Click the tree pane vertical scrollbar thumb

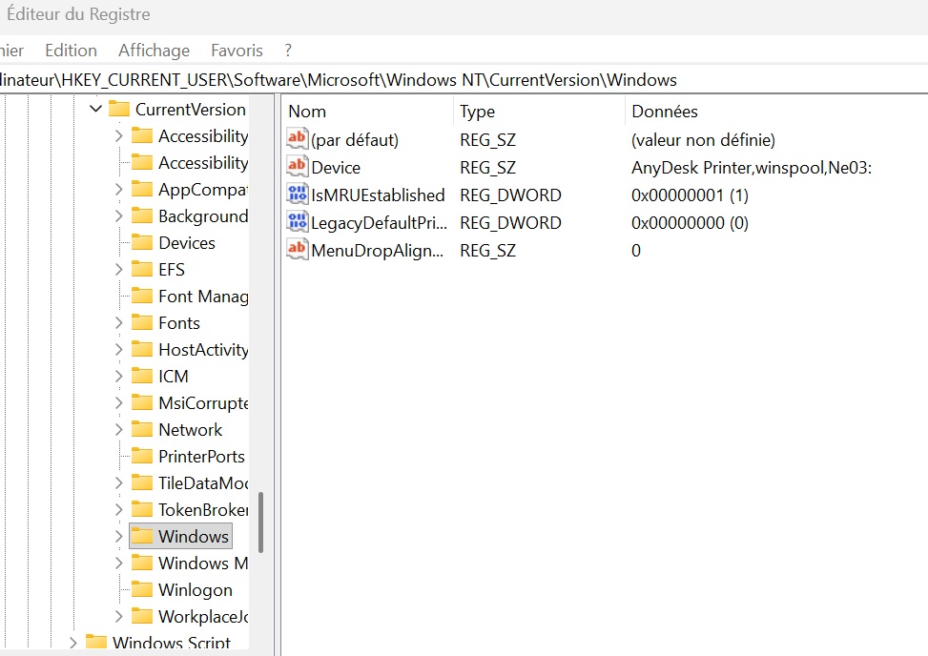tap(260, 522)
